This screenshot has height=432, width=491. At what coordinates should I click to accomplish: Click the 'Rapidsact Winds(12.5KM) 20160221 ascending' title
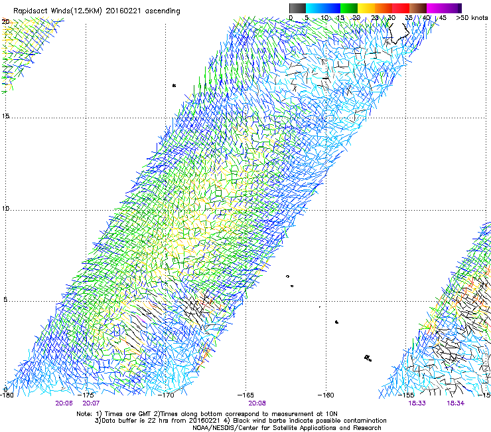pyautogui.click(x=97, y=11)
